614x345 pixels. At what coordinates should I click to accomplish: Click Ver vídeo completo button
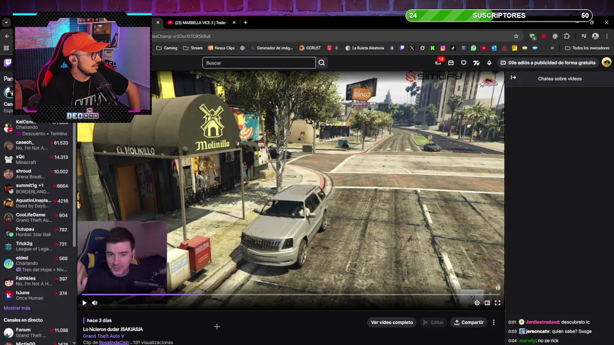coord(392,322)
